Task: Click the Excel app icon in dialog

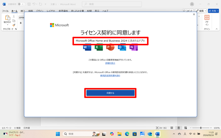Action: click(99, 47)
